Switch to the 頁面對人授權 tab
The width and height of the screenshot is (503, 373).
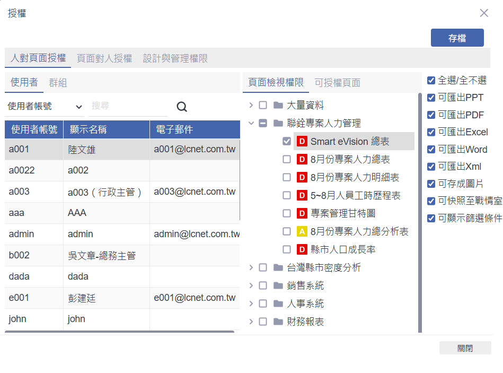pyautogui.click(x=104, y=58)
